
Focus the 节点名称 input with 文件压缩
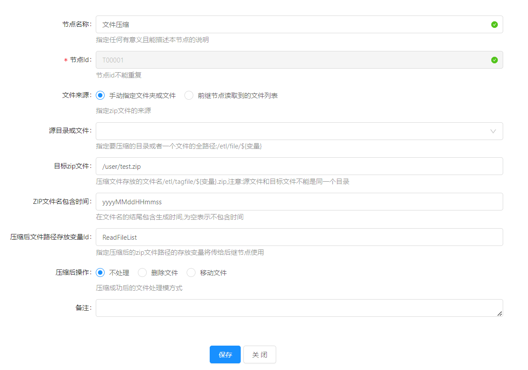[293, 25]
